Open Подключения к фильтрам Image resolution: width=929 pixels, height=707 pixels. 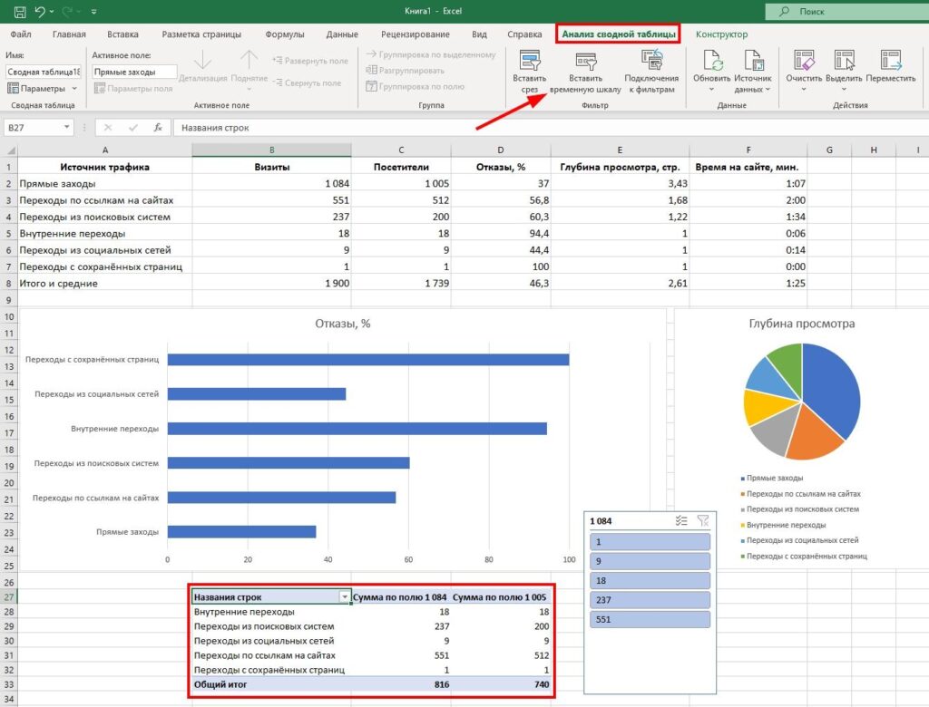(x=650, y=62)
